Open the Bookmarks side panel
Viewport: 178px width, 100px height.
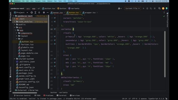pos(11,72)
